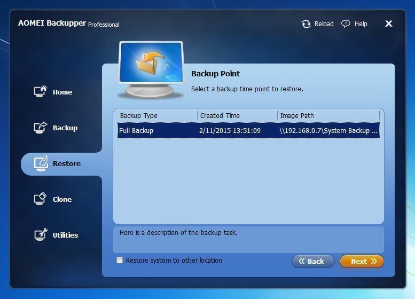The height and width of the screenshot is (299, 415).
Task: Click the Clone icon in sidebar
Action: coord(40,199)
